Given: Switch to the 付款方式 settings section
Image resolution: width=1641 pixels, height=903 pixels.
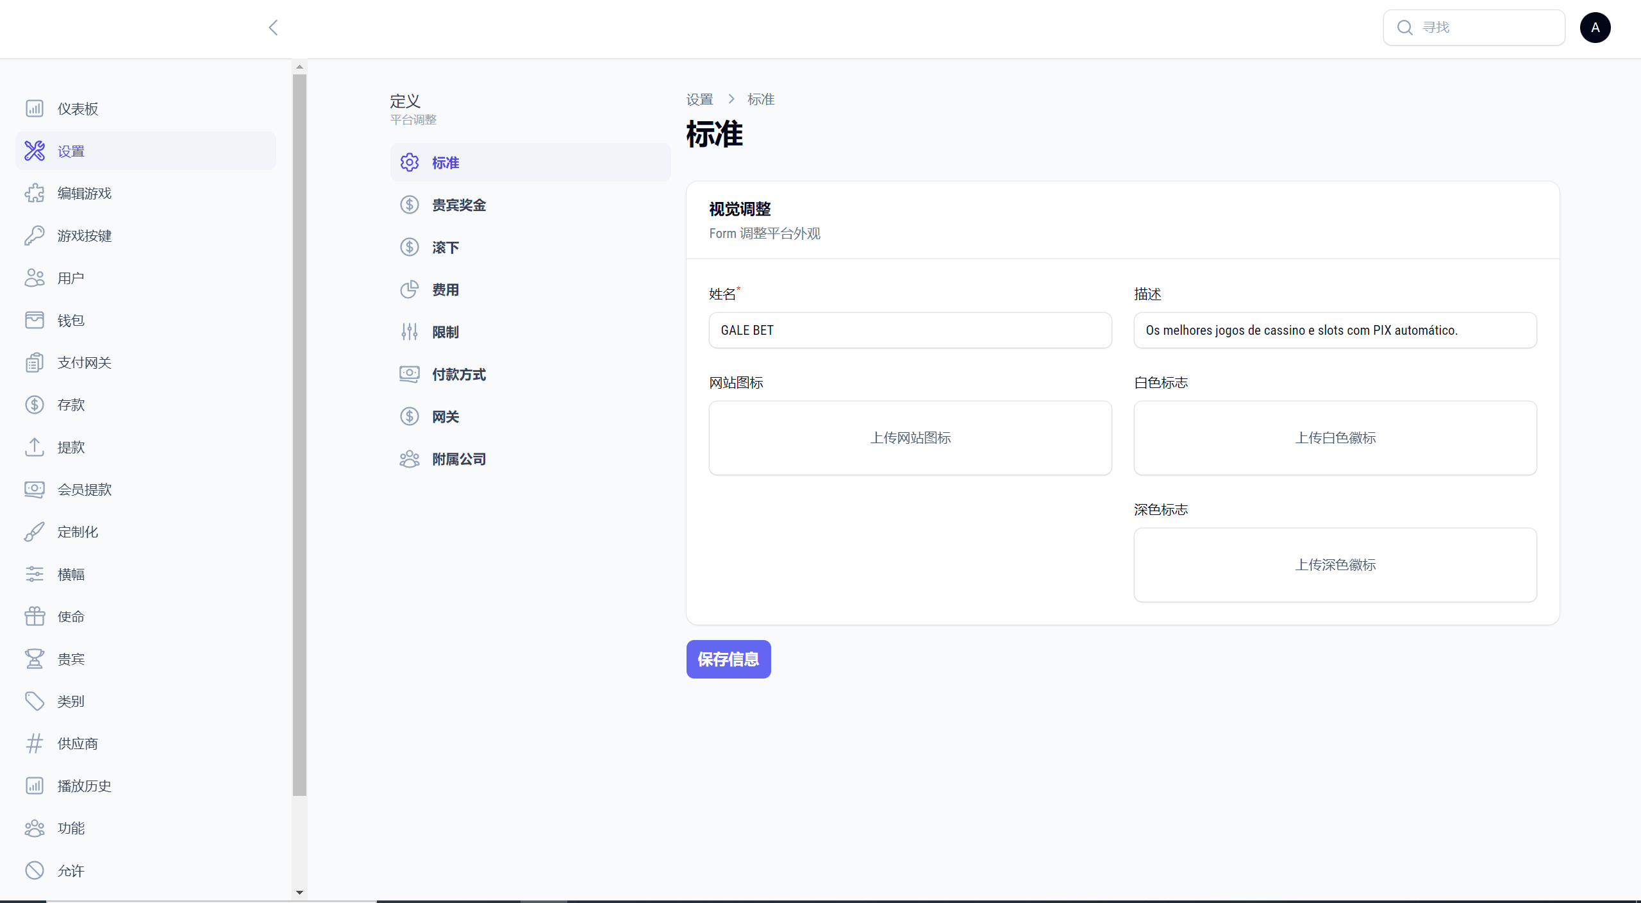Looking at the screenshot, I should [458, 375].
